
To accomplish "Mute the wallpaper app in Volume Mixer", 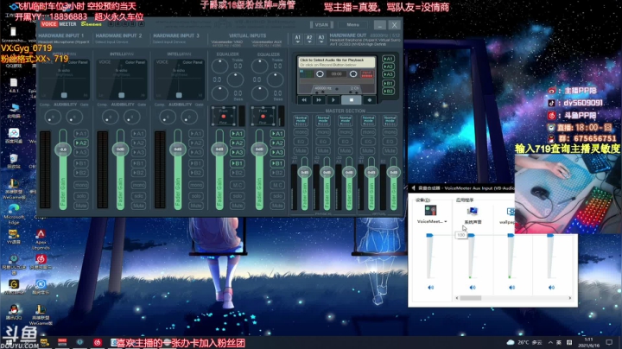I will click(x=511, y=287).
